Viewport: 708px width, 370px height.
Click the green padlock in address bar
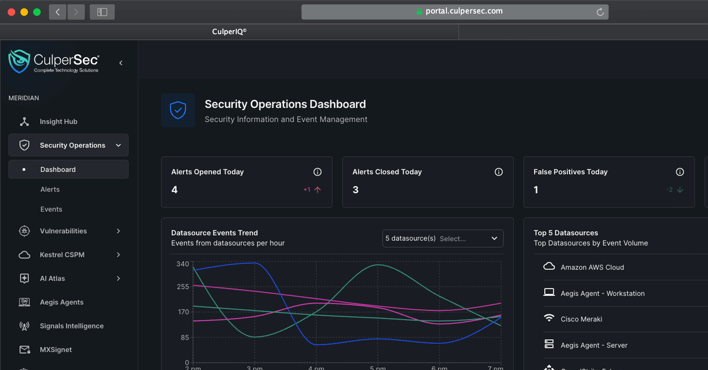click(419, 11)
